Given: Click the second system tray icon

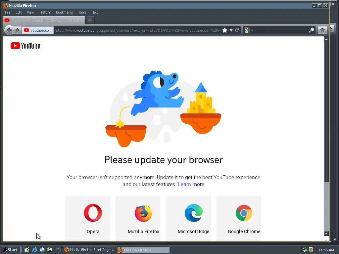Looking at the screenshot, I should pyautogui.click(x=311, y=249).
